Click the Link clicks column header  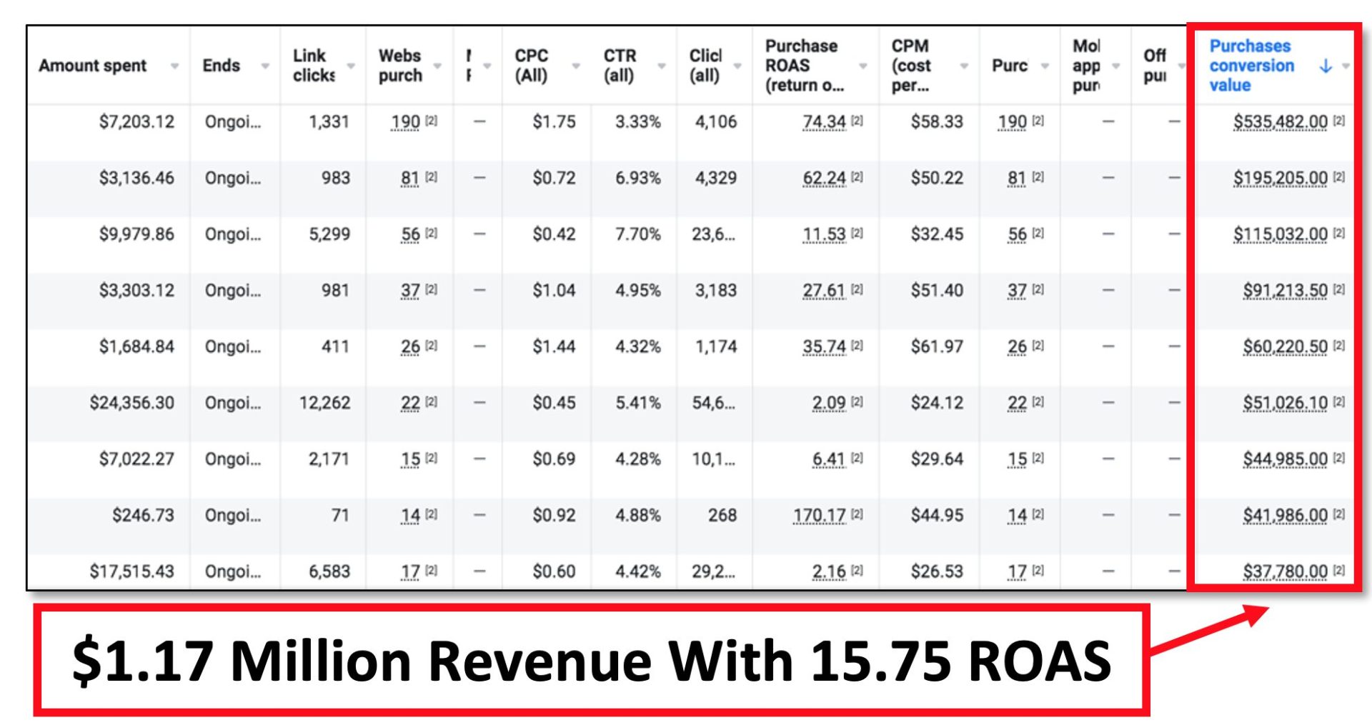[x=314, y=65]
